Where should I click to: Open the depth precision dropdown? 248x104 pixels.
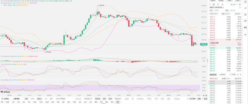click(234, 5)
